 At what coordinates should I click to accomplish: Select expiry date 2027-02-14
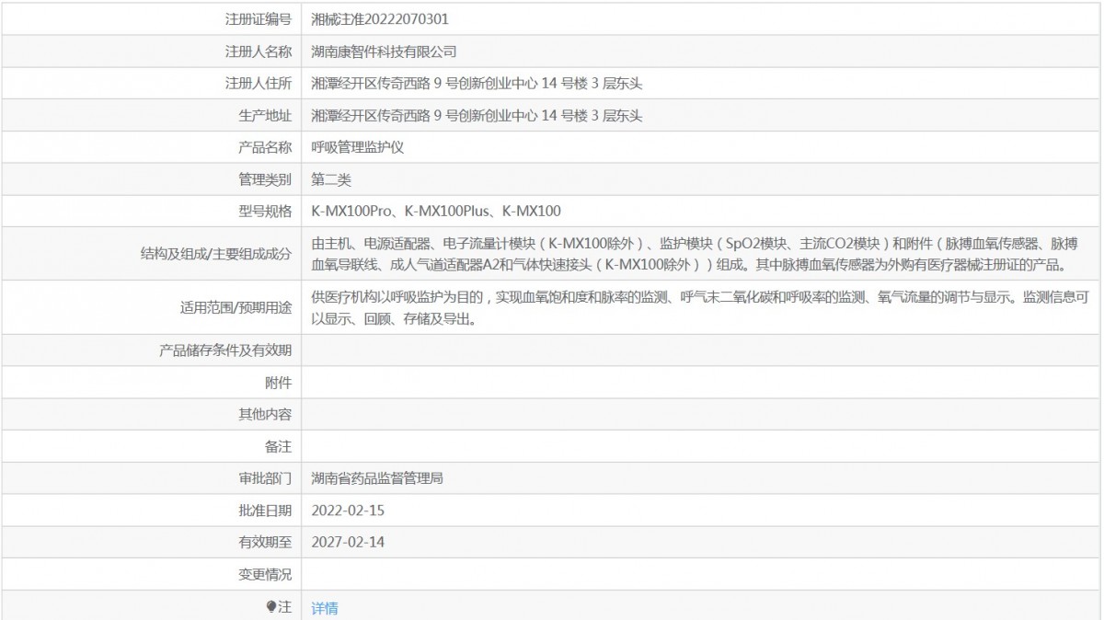point(348,542)
